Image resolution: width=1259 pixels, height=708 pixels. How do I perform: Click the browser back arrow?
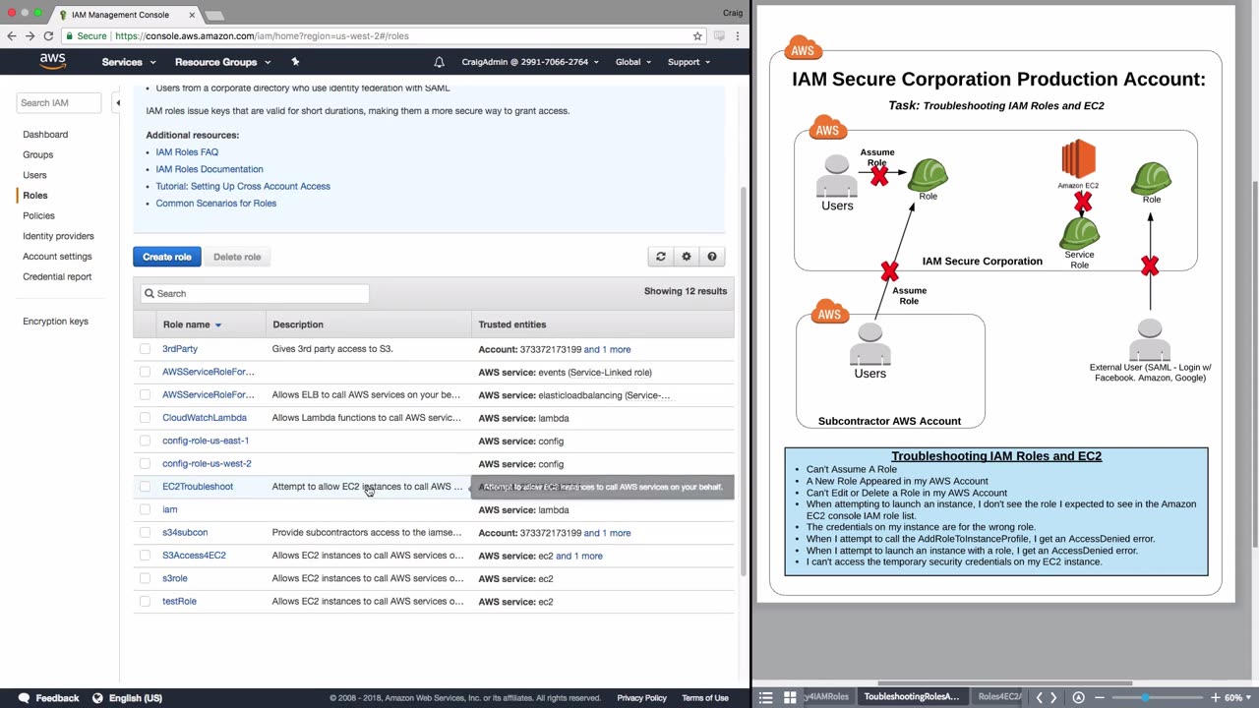click(x=11, y=35)
